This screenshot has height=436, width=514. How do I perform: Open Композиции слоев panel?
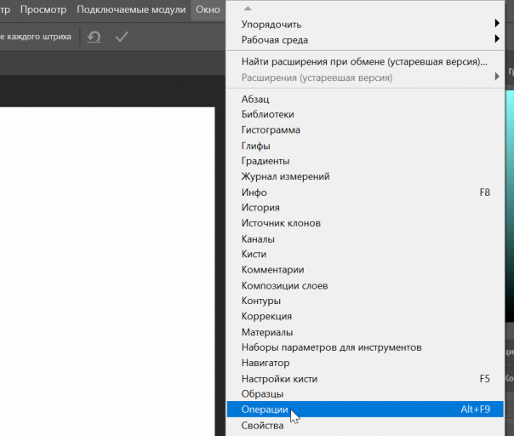pyautogui.click(x=365, y=285)
